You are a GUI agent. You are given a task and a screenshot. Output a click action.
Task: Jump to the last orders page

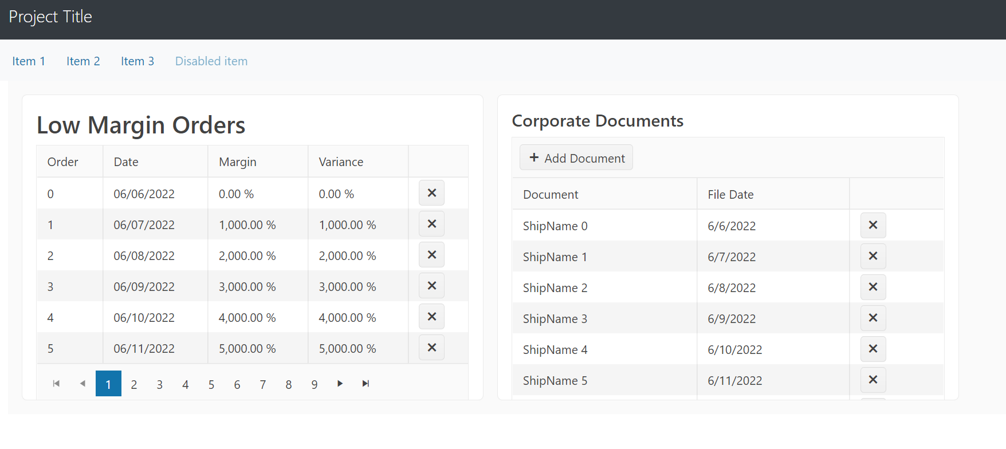pyautogui.click(x=366, y=384)
